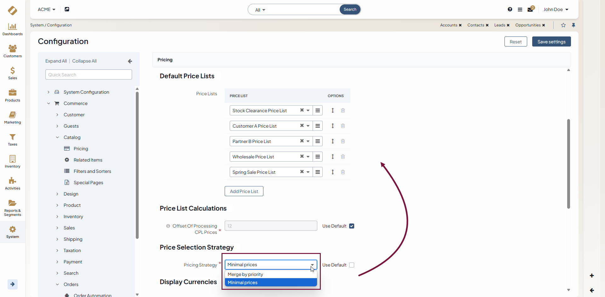The height and width of the screenshot is (297, 605).
Task: Clear the Customer A Price List selection
Action: (302, 125)
